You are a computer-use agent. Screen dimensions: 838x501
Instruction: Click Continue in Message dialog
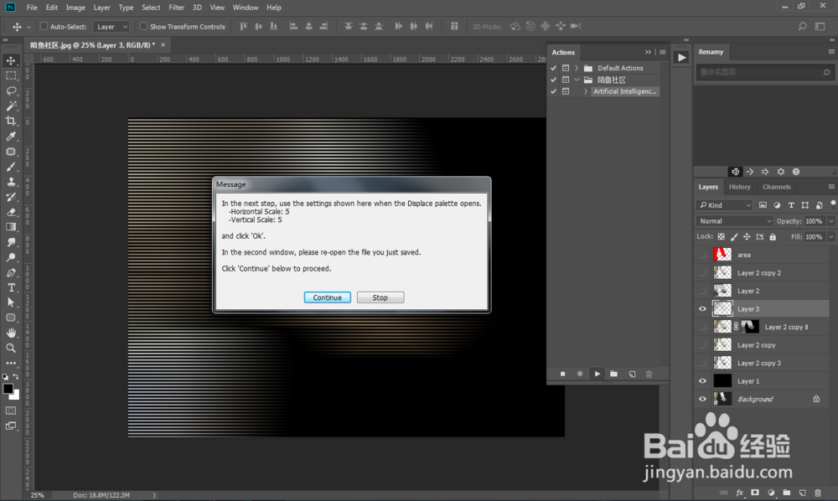tap(327, 297)
